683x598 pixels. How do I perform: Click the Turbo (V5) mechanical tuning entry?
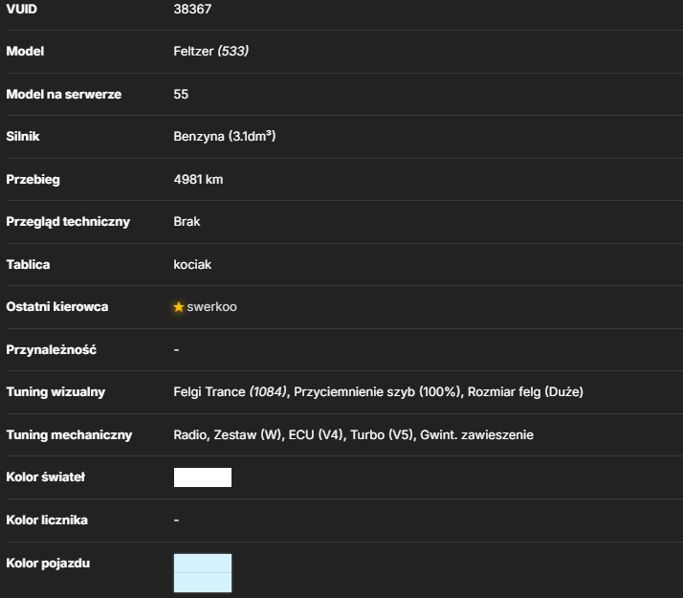pos(382,435)
